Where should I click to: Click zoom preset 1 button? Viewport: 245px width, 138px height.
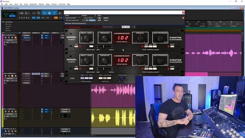click(20, 18)
